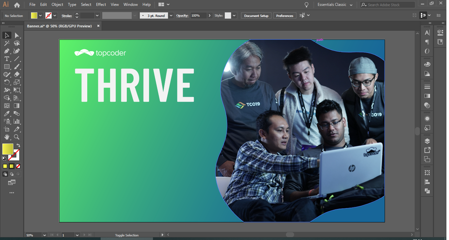Open fill color dropdown in control bar
This screenshot has height=240, width=449.
pos(41,16)
